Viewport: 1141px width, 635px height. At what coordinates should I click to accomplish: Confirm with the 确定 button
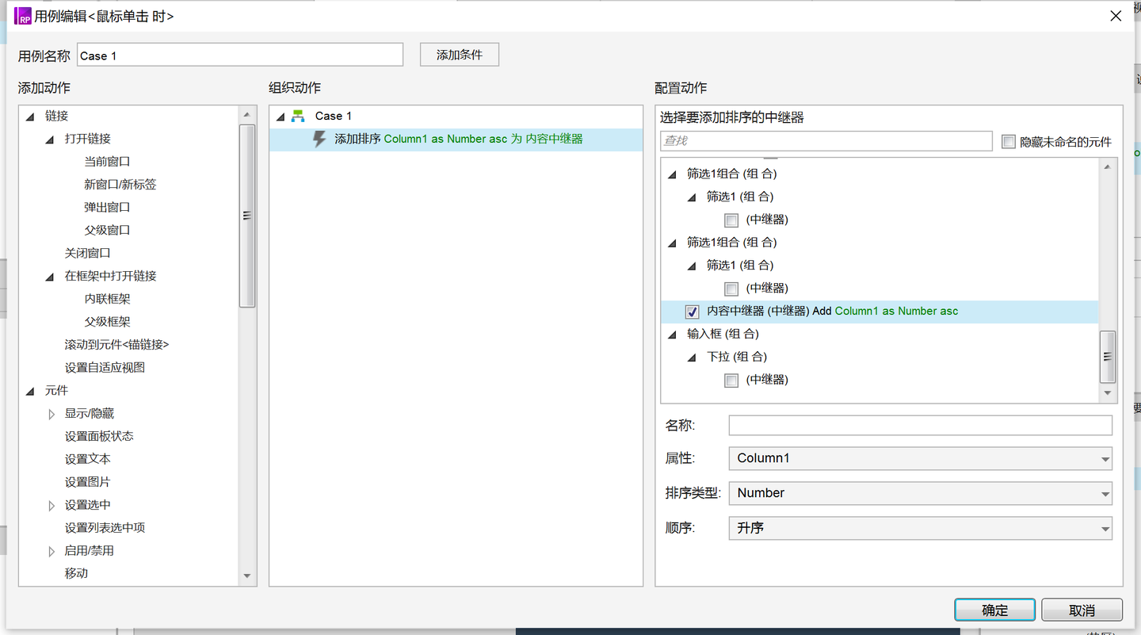click(x=995, y=610)
